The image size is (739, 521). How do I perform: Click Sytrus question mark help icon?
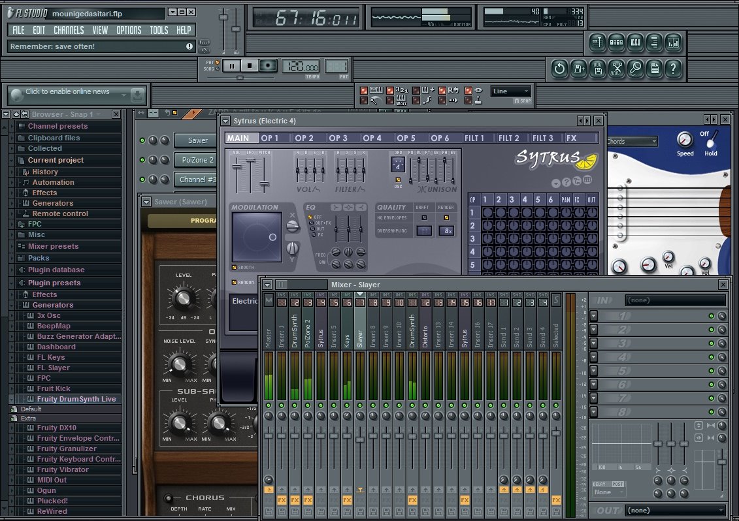click(567, 182)
